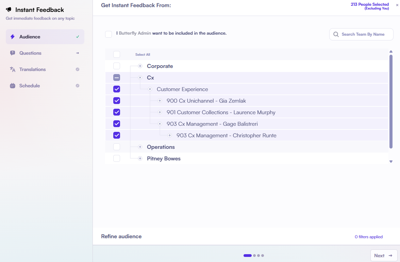400x262 pixels.
Task: Click the Translations language icon
Action: coord(13,69)
